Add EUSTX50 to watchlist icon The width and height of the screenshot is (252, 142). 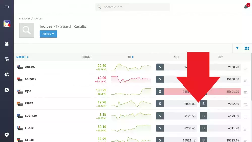click(245, 117)
